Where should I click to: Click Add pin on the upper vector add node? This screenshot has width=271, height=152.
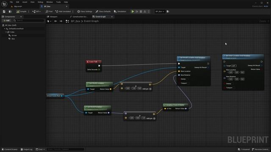tap(147, 89)
